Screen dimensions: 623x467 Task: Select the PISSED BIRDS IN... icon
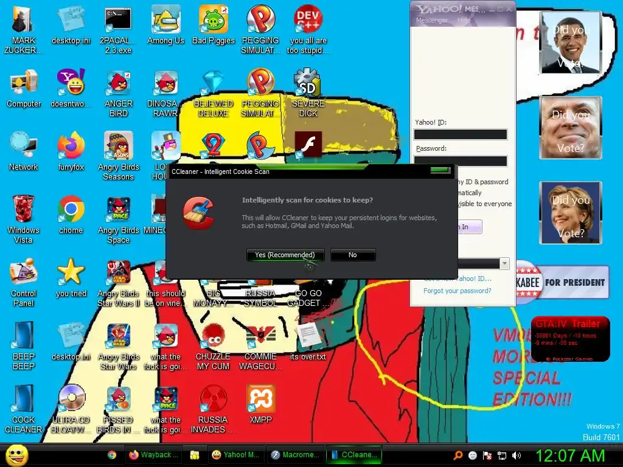pyautogui.click(x=118, y=409)
